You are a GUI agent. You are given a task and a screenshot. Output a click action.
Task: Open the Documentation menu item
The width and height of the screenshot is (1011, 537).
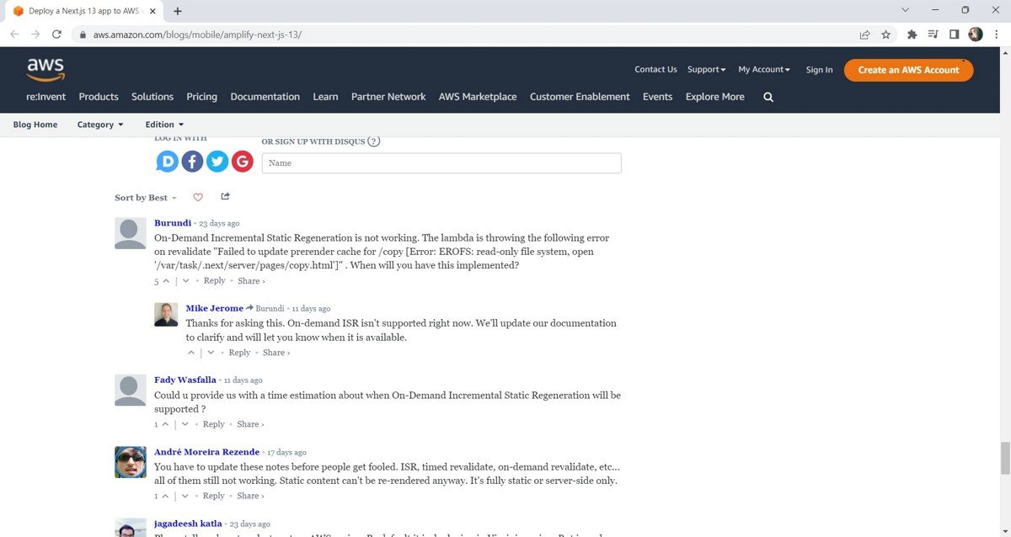pos(265,97)
